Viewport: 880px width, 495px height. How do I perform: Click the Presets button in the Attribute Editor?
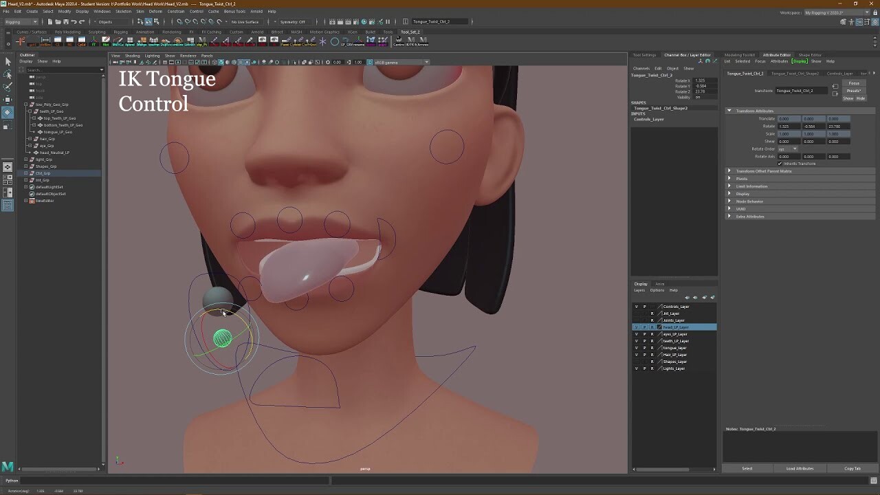(x=853, y=90)
